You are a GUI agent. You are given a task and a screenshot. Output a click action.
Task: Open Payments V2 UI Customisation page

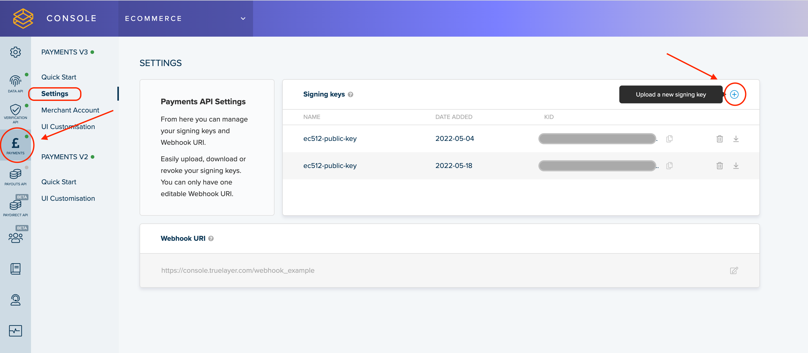[x=68, y=198]
